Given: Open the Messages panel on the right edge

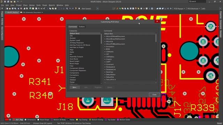Looking at the screenshot, I should coord(221,34).
